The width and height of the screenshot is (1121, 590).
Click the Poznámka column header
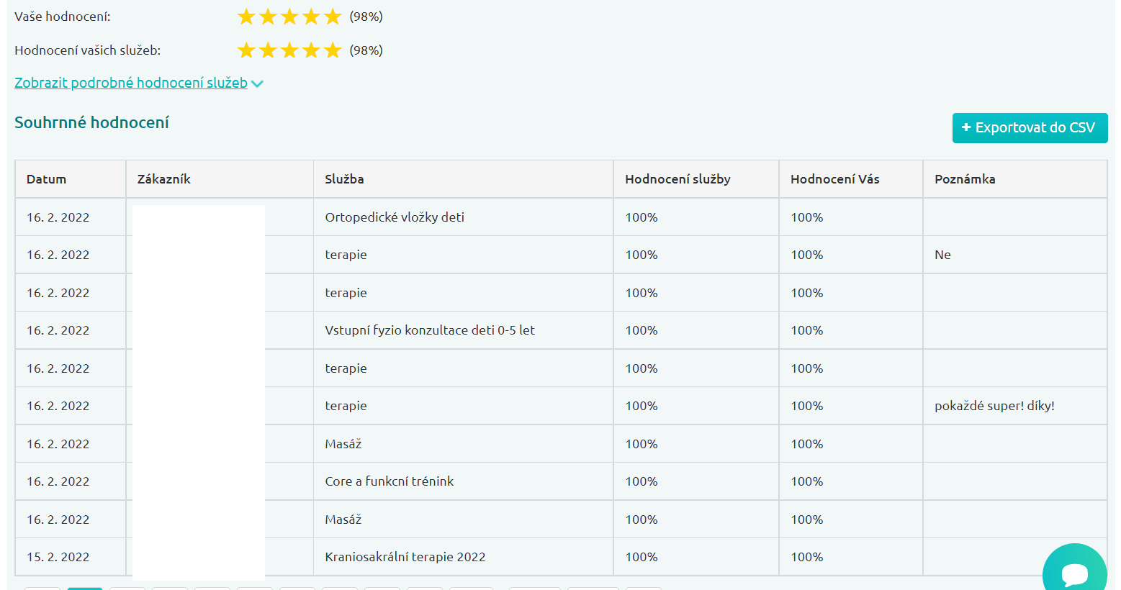965,179
